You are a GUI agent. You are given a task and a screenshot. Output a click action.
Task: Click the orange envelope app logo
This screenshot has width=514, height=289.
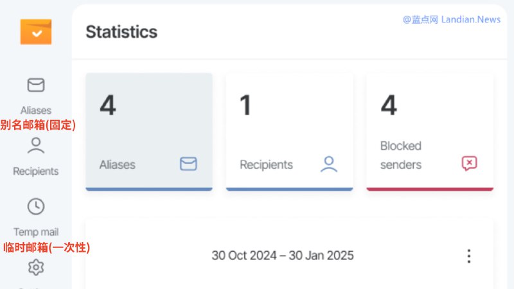point(36,31)
